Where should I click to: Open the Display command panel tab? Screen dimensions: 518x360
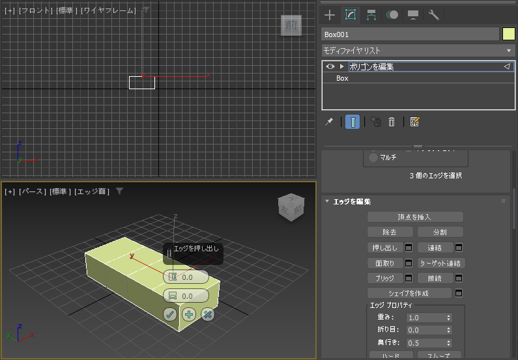(413, 15)
